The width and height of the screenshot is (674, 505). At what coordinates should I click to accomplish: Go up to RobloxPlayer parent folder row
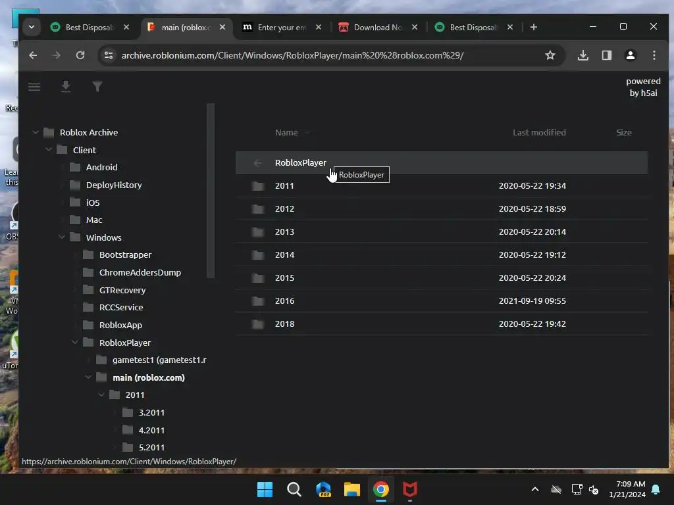(442, 163)
